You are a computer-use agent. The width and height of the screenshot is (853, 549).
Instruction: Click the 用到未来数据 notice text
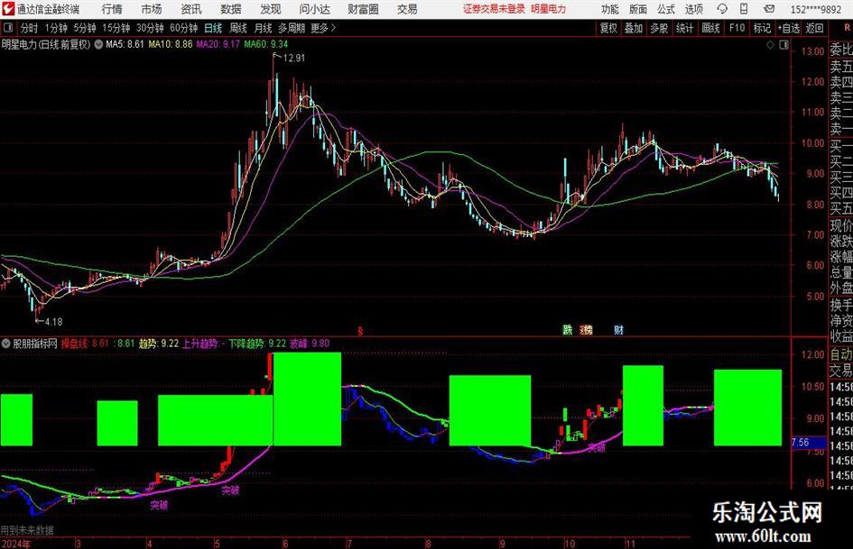pyautogui.click(x=27, y=530)
